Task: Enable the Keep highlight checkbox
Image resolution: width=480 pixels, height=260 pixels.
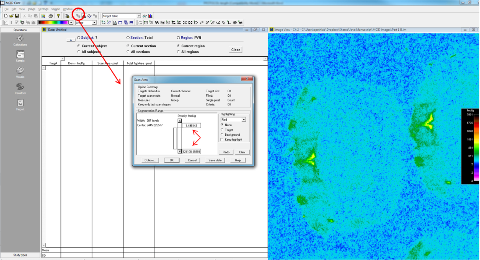Action: (x=222, y=139)
